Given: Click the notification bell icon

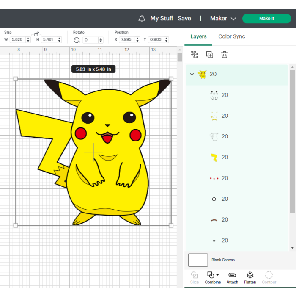Looking at the screenshot, I should 142,19.
